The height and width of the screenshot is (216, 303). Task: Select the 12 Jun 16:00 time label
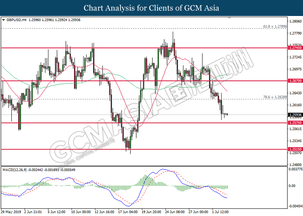(x=105, y=212)
